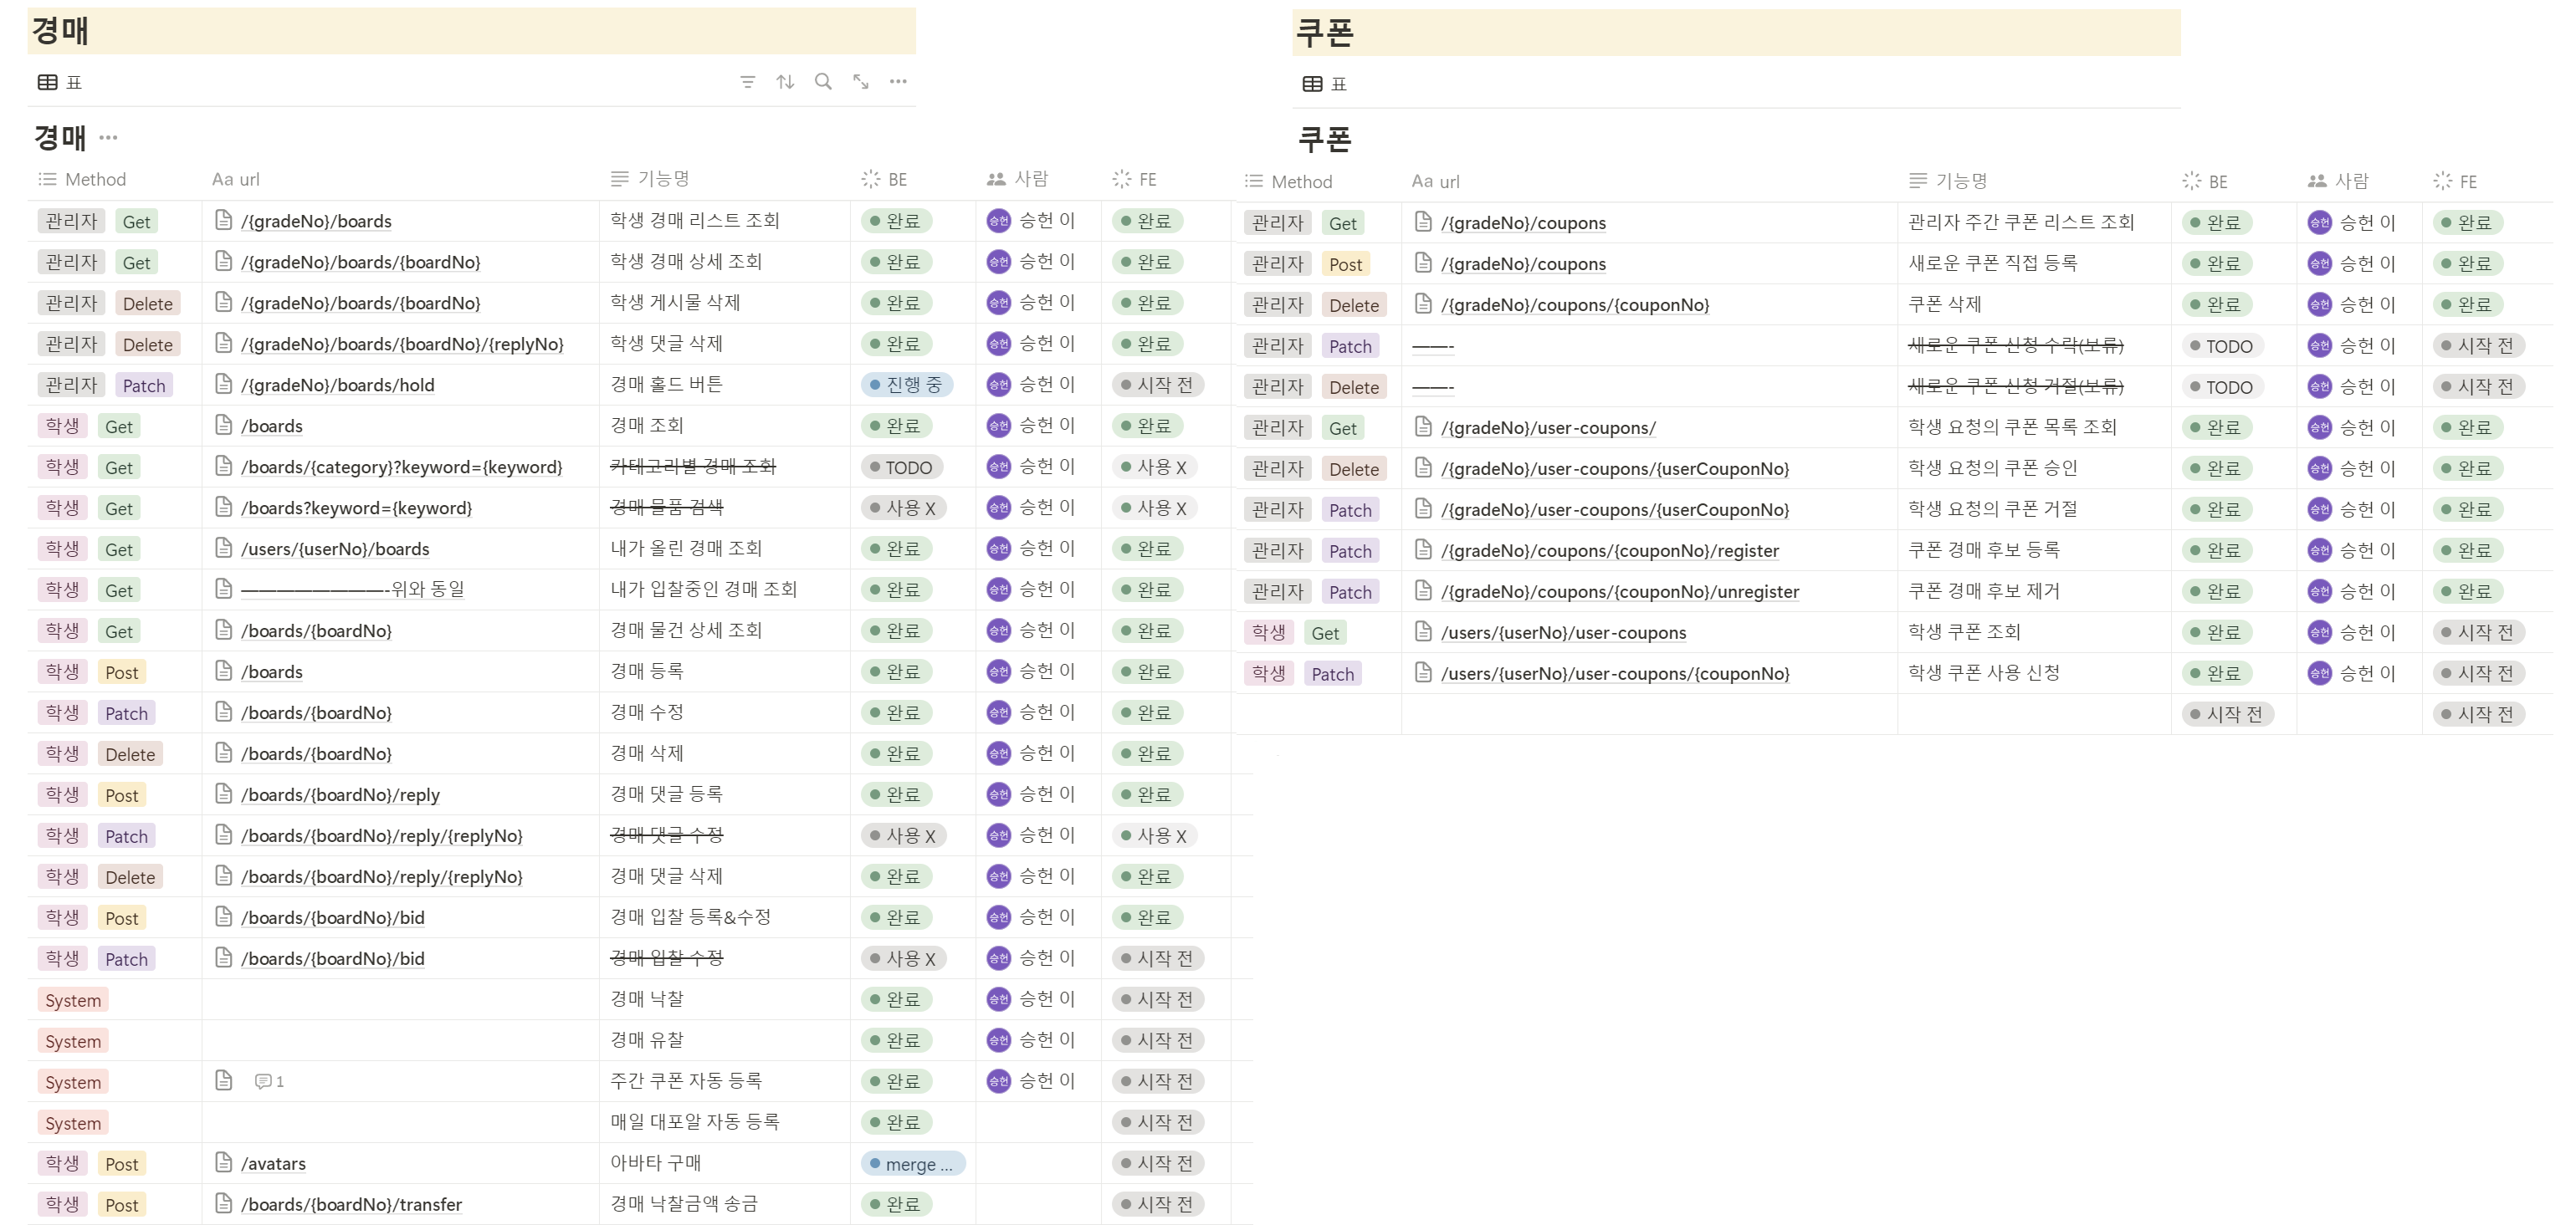This screenshot has width=2576, height=1225.
Task: Open the search icon in 경매 toolbar
Action: click(x=823, y=82)
